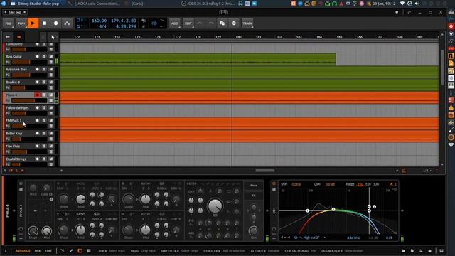
Task: Edit the tempo value 160.00
Action: pos(100,21)
